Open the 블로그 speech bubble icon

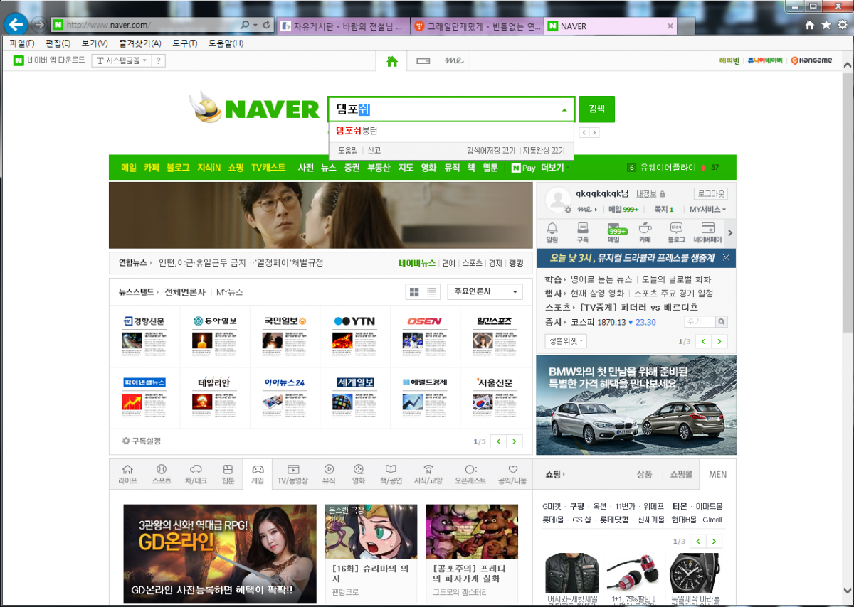677,232
